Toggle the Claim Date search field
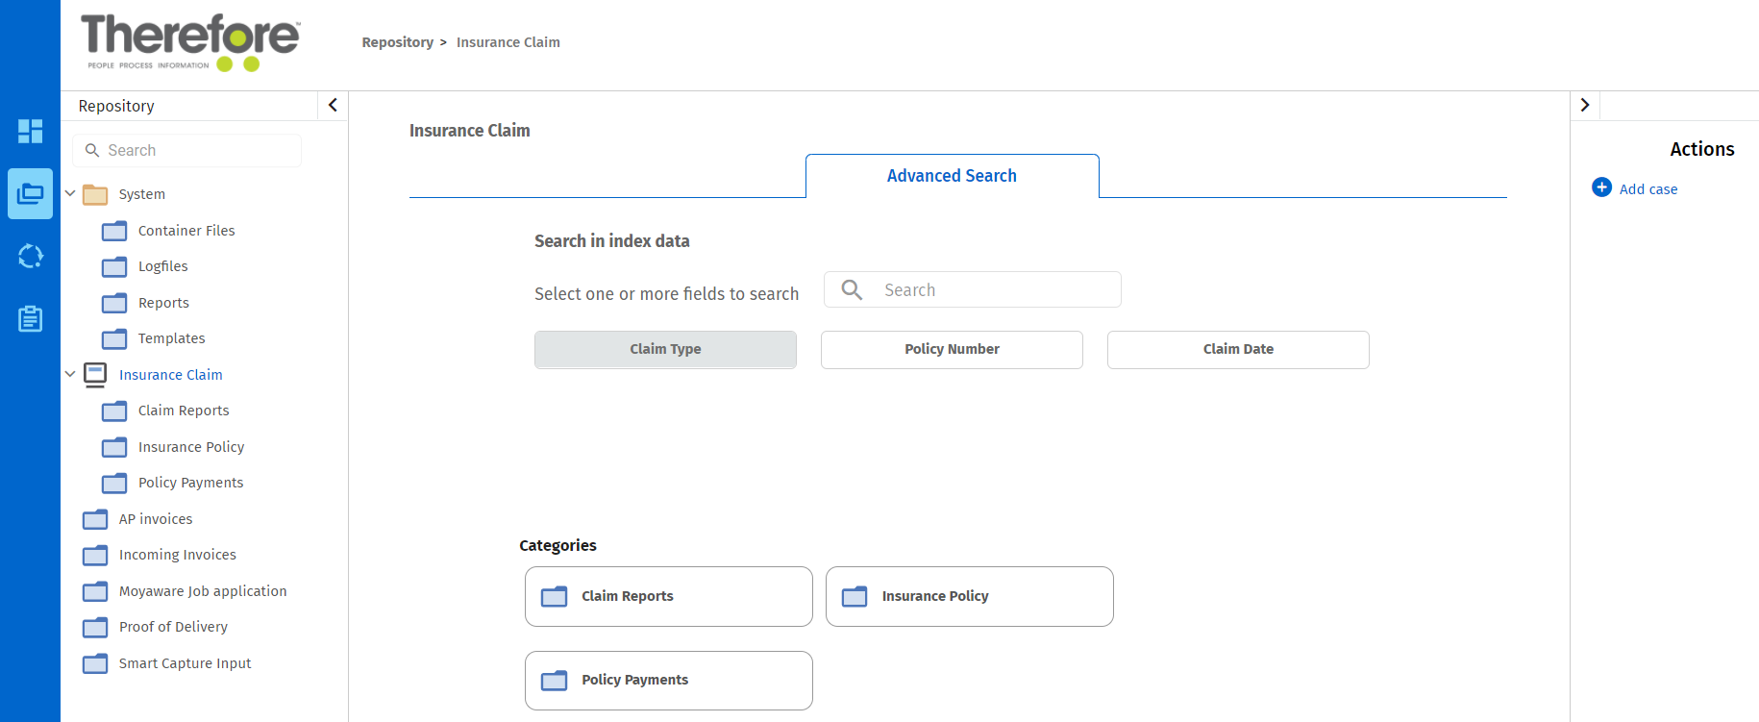Screen dimensions: 1759x722 pos(1238,349)
